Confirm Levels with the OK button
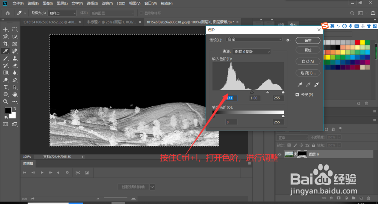Screen dimensions: 378x204 [308, 40]
